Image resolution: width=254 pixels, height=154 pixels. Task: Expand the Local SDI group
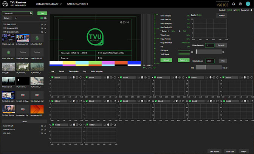tap(45, 126)
